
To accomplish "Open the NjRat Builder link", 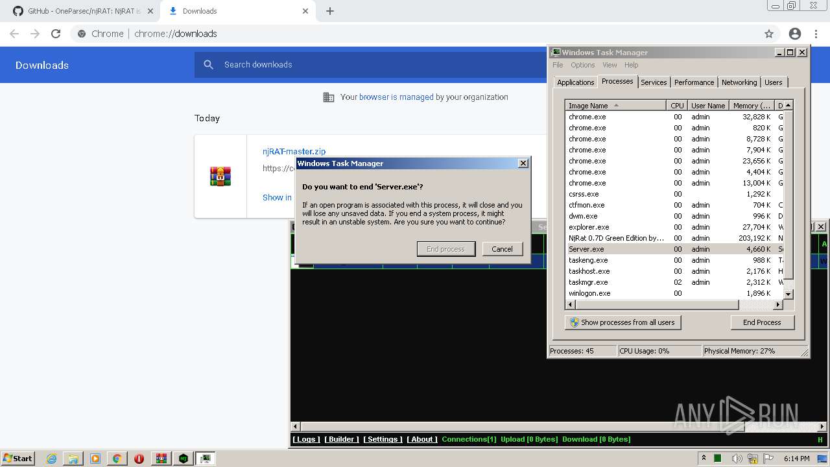I will [342, 439].
